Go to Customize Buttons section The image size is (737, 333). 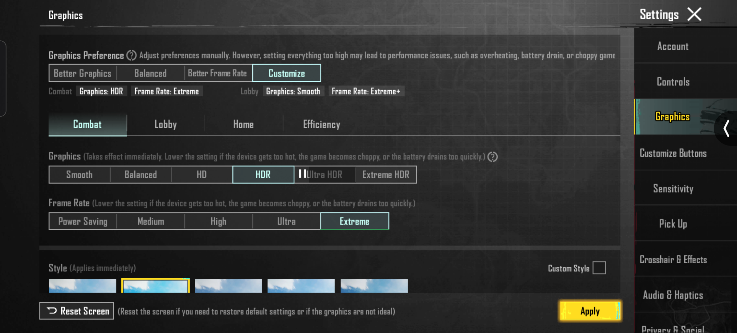673,153
